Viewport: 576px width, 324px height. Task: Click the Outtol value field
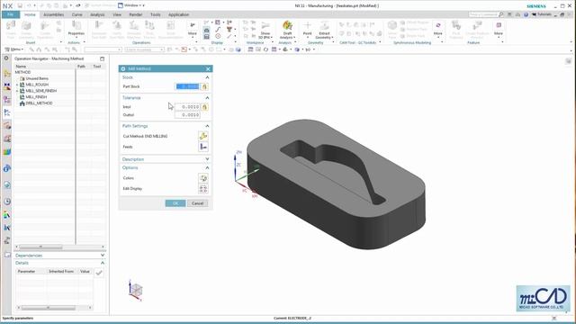tap(187, 115)
